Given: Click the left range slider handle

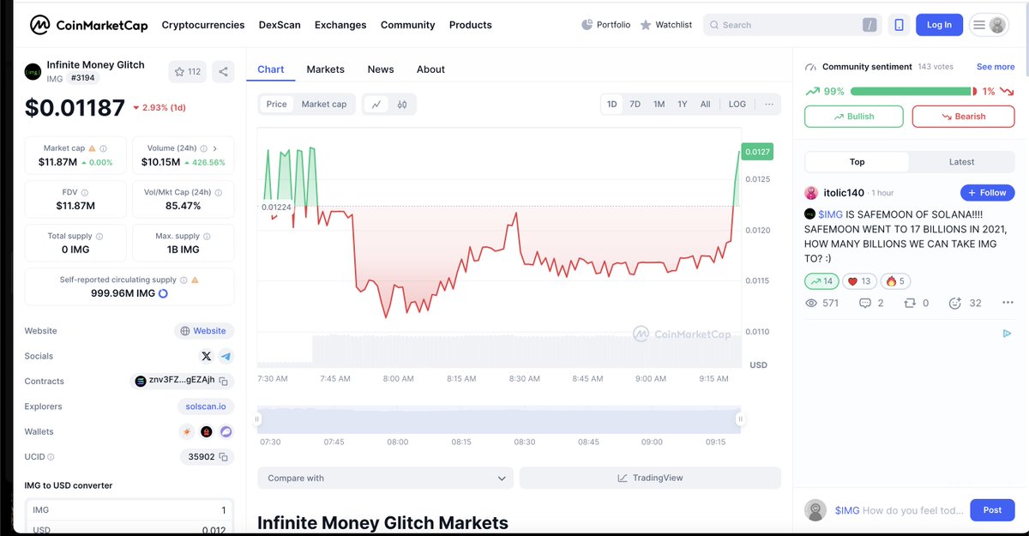Looking at the screenshot, I should 256,419.
